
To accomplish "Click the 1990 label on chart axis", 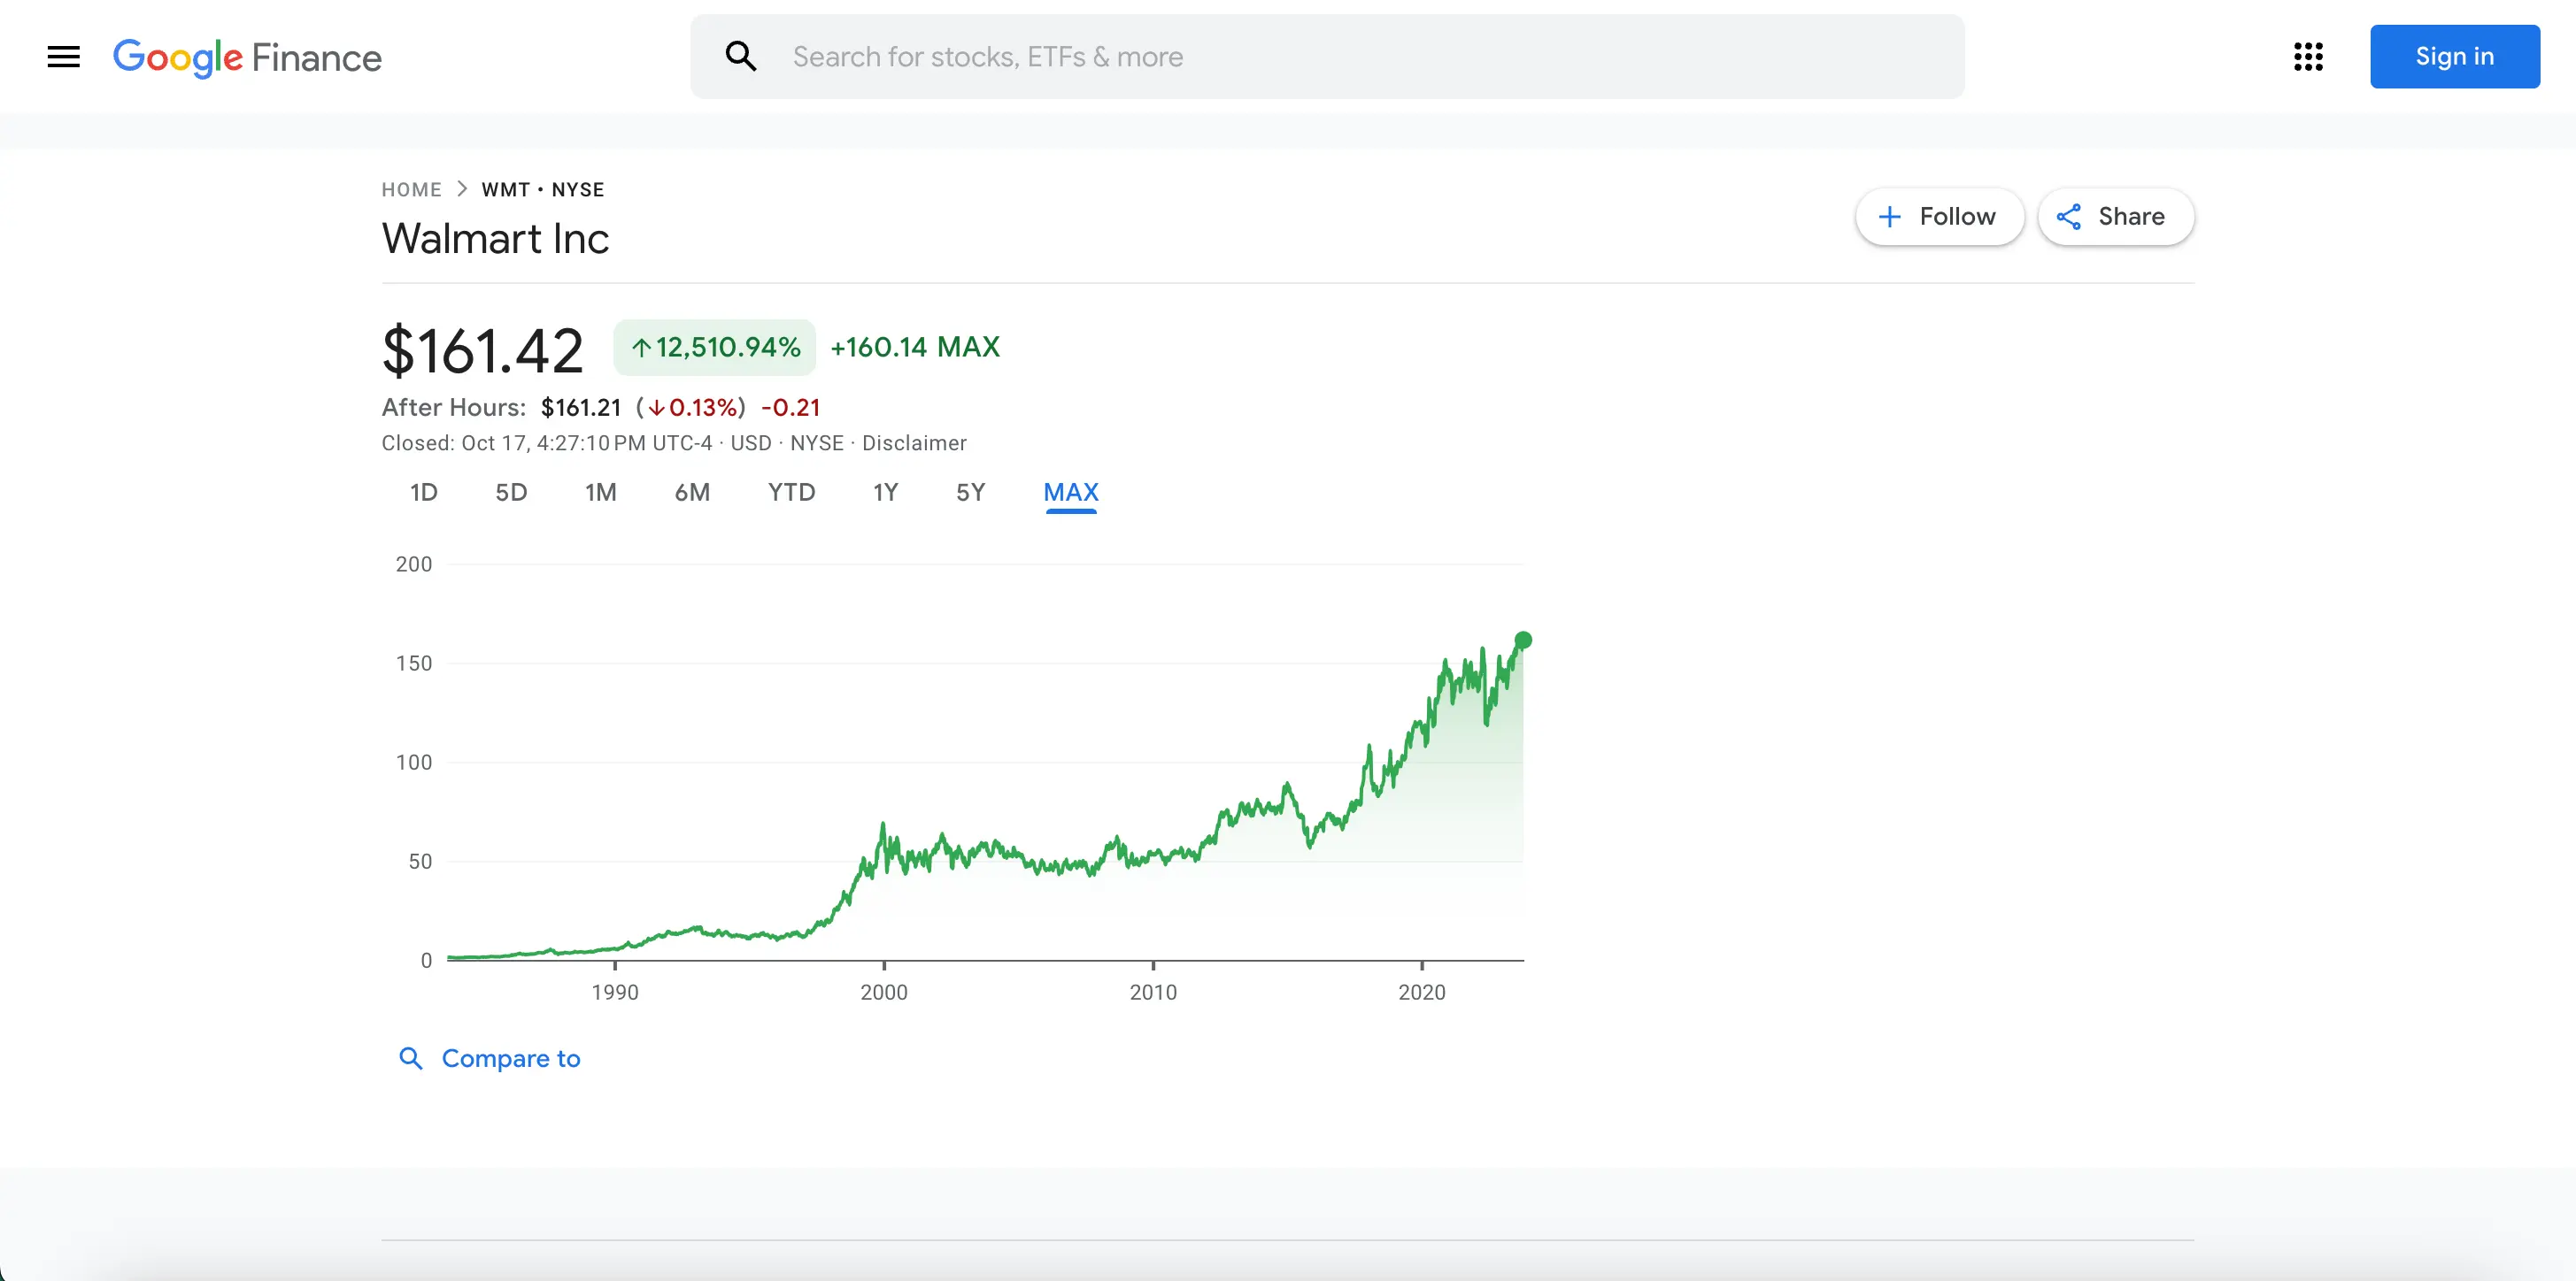I will [615, 993].
